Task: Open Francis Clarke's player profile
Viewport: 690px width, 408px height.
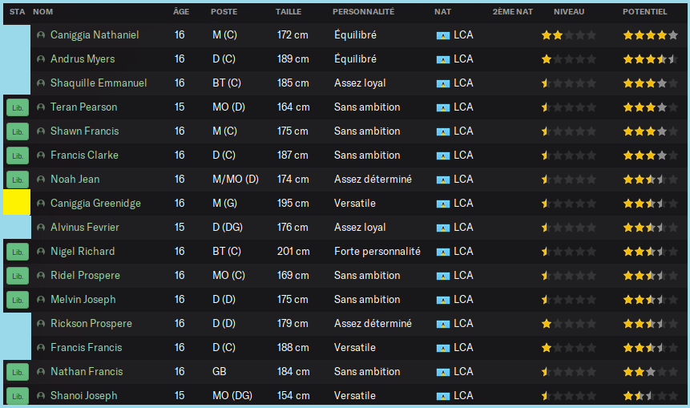Action: click(x=84, y=156)
